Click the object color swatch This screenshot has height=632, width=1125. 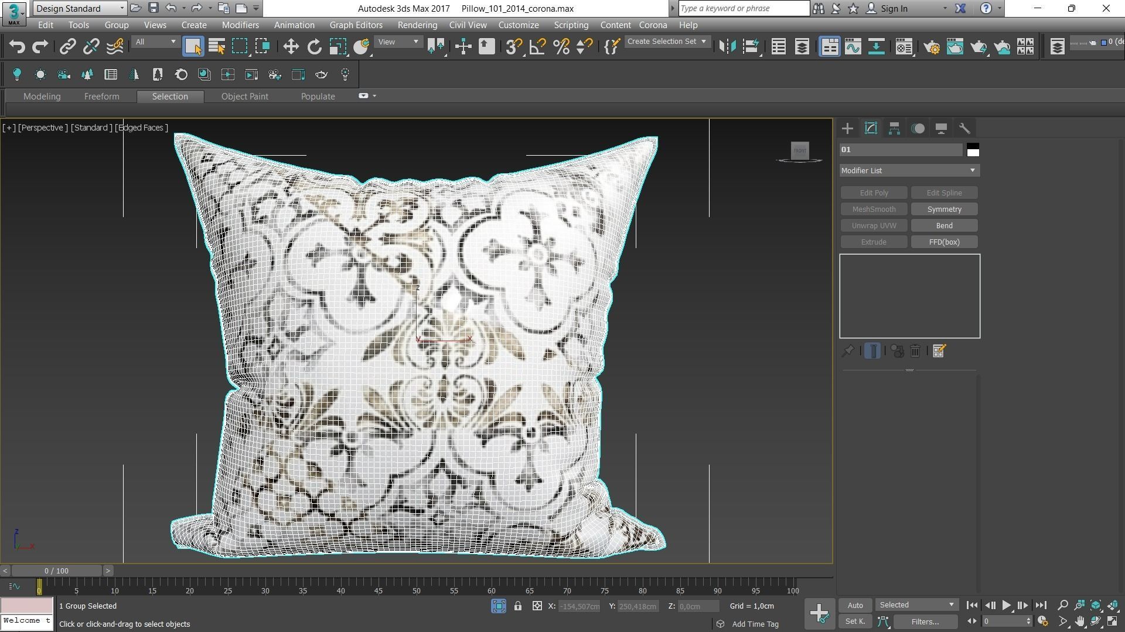coord(973,150)
